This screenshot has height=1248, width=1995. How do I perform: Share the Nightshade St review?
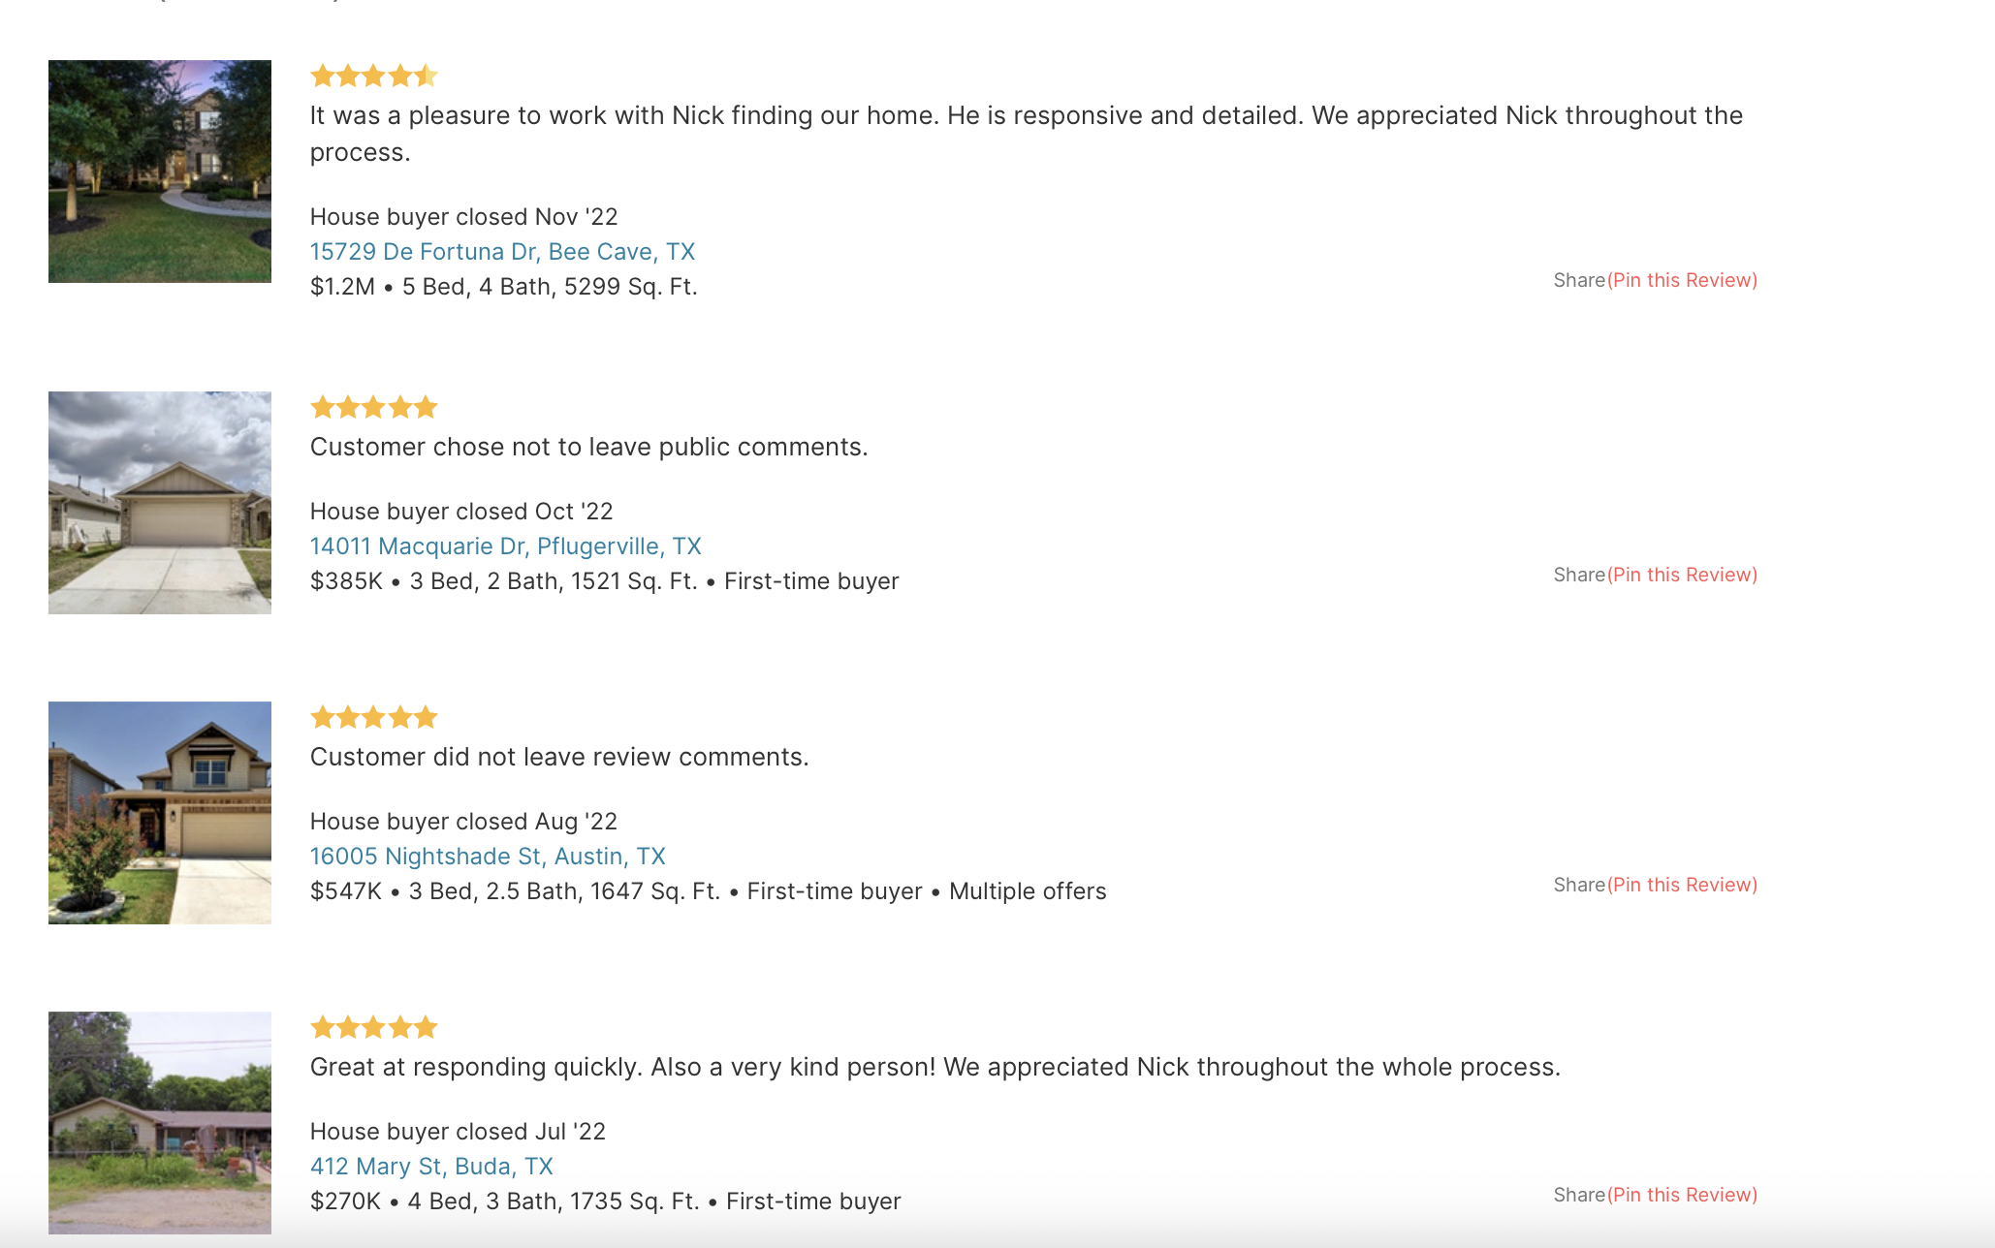click(1579, 886)
